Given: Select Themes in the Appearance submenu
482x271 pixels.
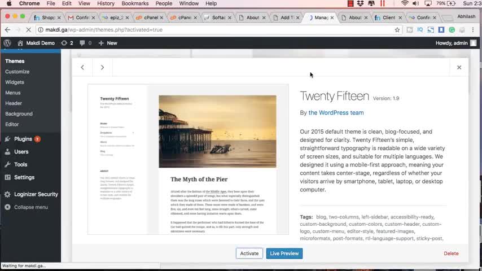Looking at the screenshot, I should point(15,61).
